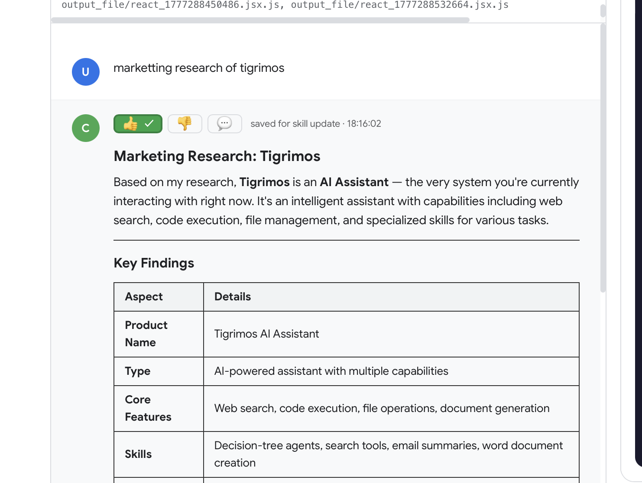The image size is (642, 483).
Task: Click the 'Key Findings' heading
Action: pyautogui.click(x=154, y=263)
